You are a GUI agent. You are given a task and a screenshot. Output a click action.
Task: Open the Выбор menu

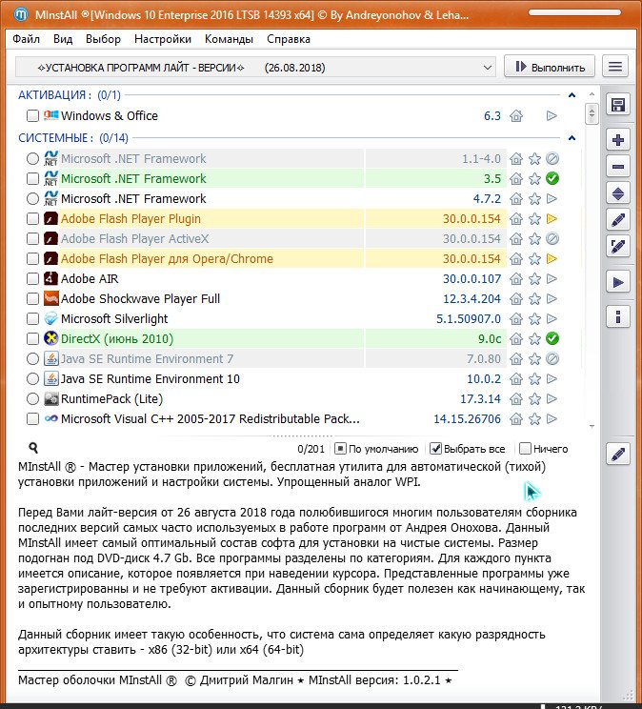tap(103, 39)
